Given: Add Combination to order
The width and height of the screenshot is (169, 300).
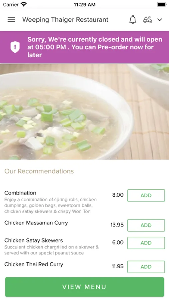Looking at the screenshot, I should pos(146,195).
